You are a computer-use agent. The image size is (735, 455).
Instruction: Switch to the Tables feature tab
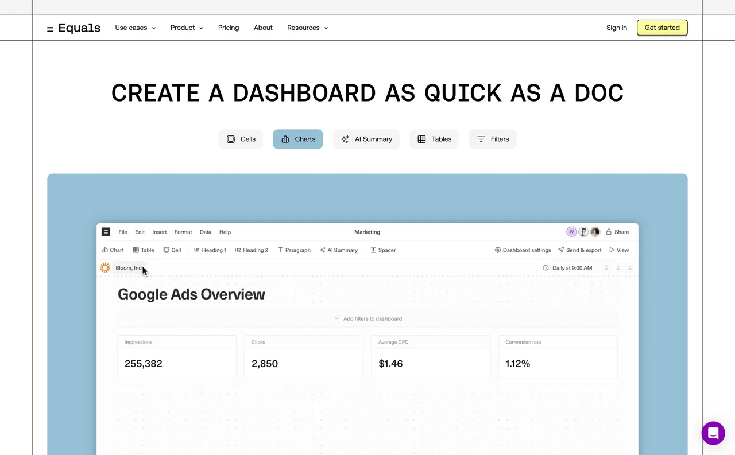[x=434, y=139]
